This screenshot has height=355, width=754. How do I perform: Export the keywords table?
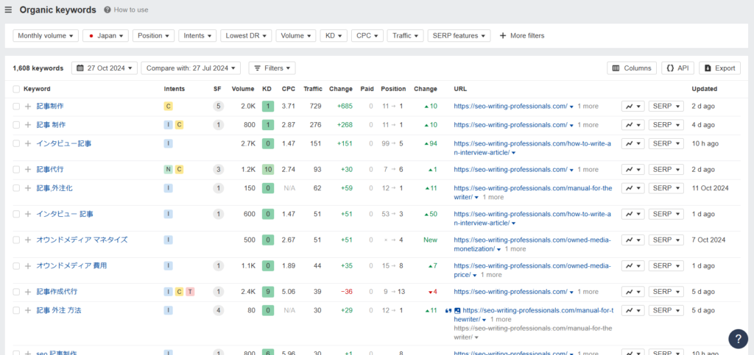click(719, 68)
